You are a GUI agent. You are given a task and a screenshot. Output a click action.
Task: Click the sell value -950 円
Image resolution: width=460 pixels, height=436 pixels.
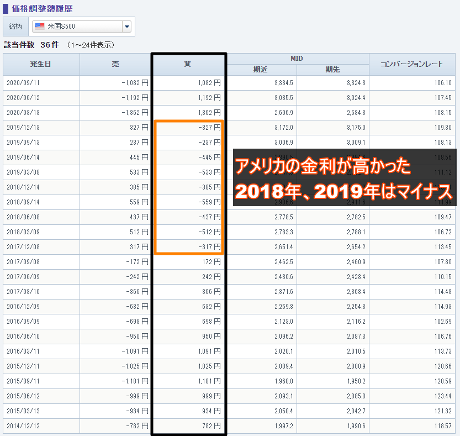point(138,337)
